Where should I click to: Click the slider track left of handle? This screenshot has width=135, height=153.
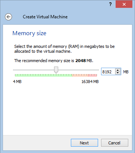[34, 70]
